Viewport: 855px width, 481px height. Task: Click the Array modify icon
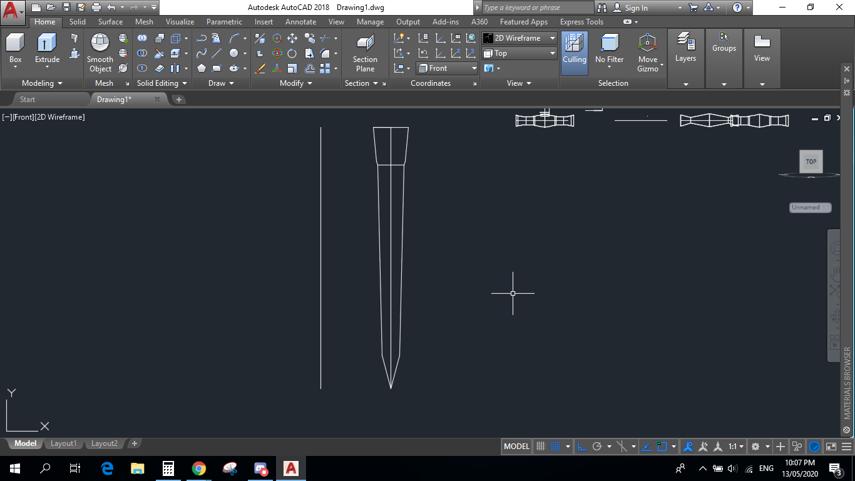click(x=325, y=68)
